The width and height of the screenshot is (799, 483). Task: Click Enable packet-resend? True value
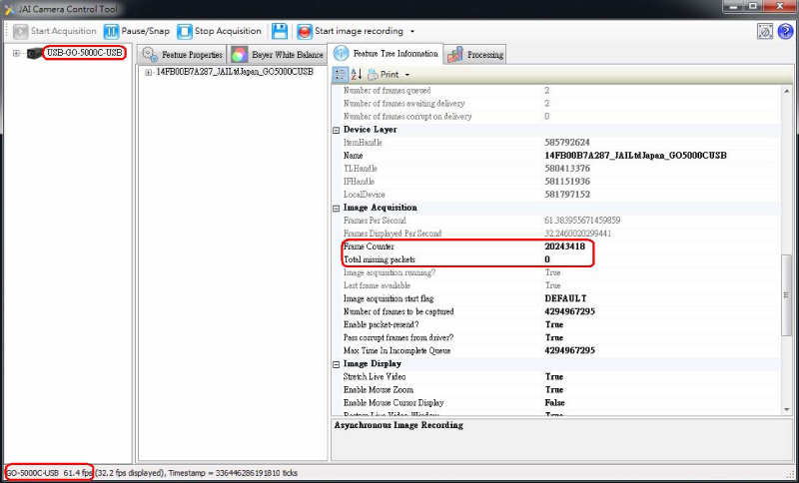point(554,324)
